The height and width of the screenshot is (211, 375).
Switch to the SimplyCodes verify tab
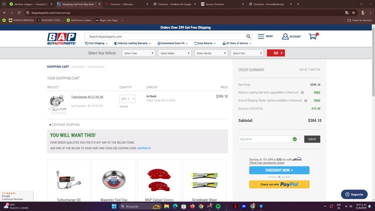30,4
